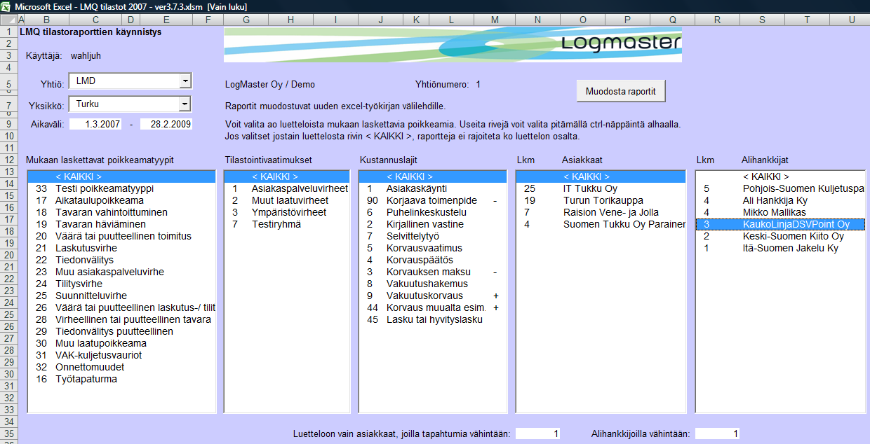Select Asiakaspalveluvirheet row
The image size is (870, 444).
point(286,189)
